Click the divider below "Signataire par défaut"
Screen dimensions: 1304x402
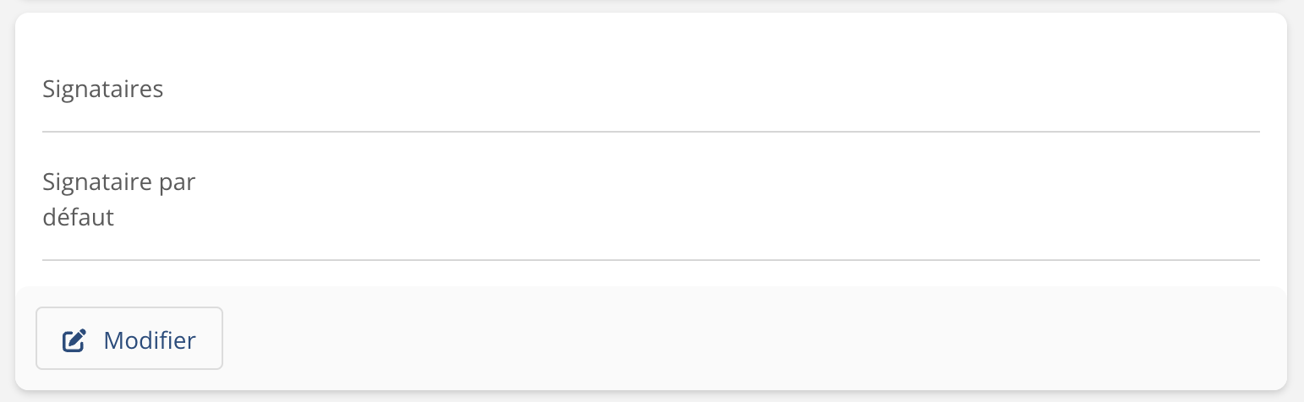[651, 259]
